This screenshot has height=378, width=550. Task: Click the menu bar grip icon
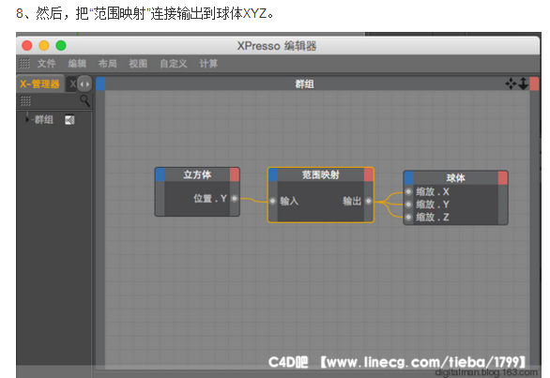point(24,64)
